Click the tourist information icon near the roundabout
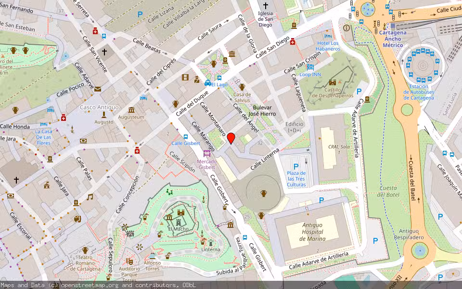 [346, 27]
